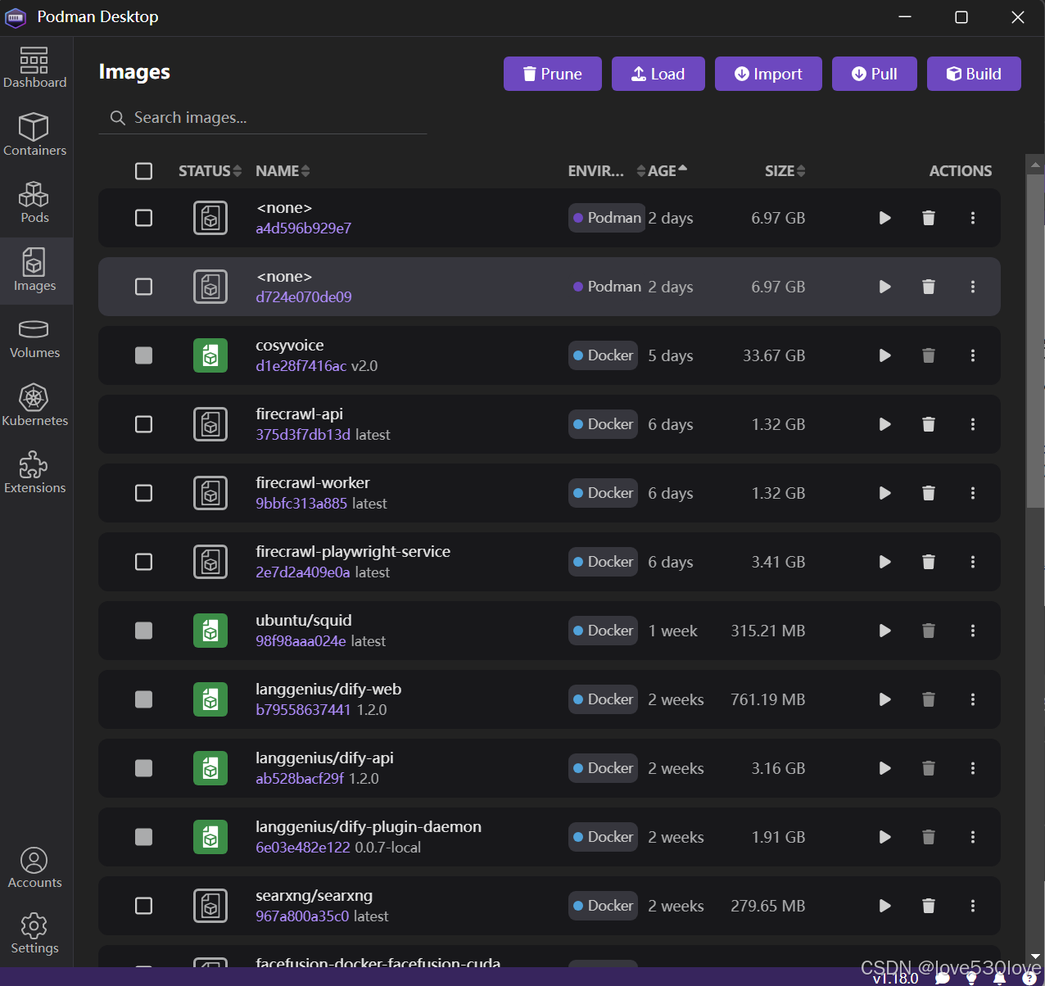Switch to the Volumes section
Screen dimensions: 1045x986
[x=35, y=339]
